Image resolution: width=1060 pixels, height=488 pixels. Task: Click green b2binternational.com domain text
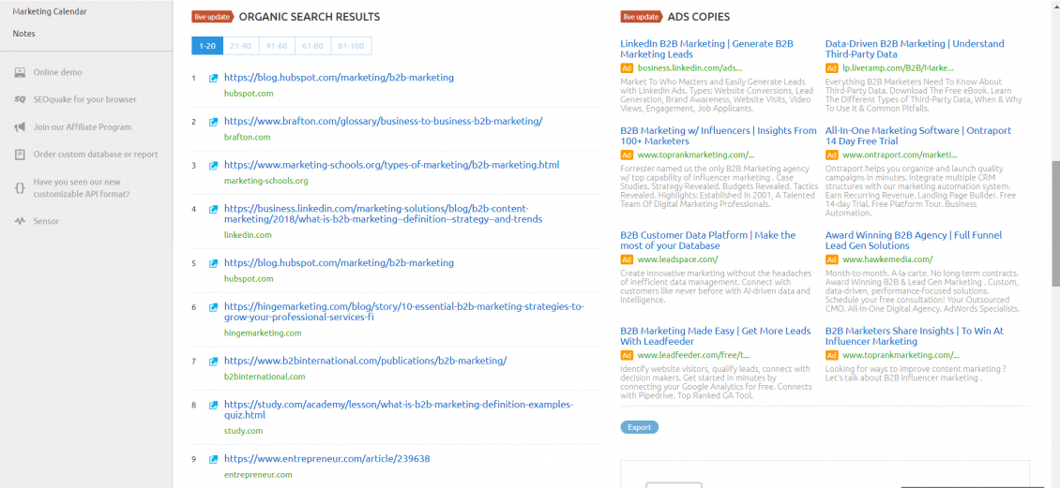(265, 377)
